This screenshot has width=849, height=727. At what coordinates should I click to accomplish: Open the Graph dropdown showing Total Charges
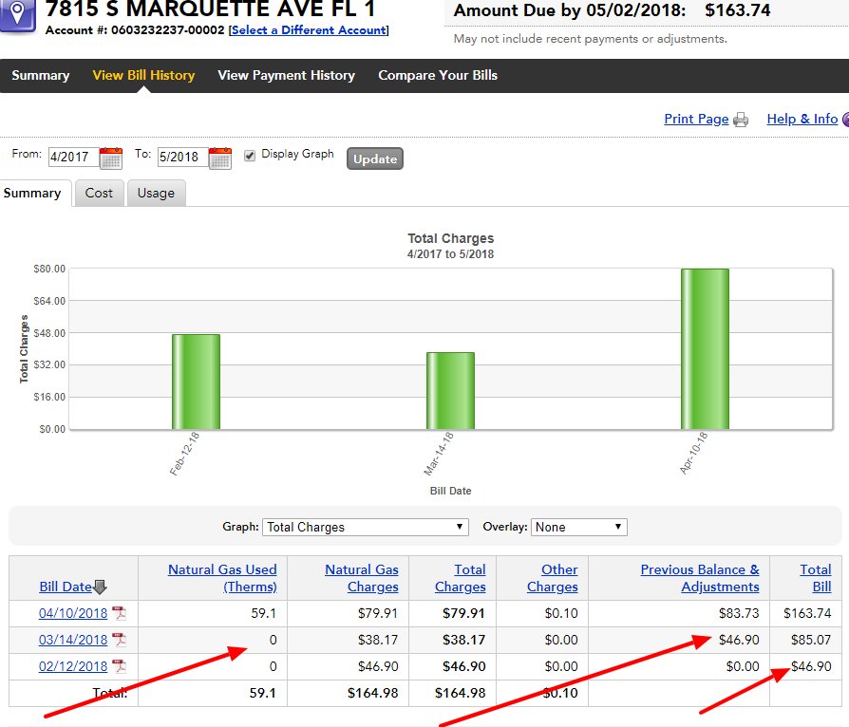click(365, 528)
